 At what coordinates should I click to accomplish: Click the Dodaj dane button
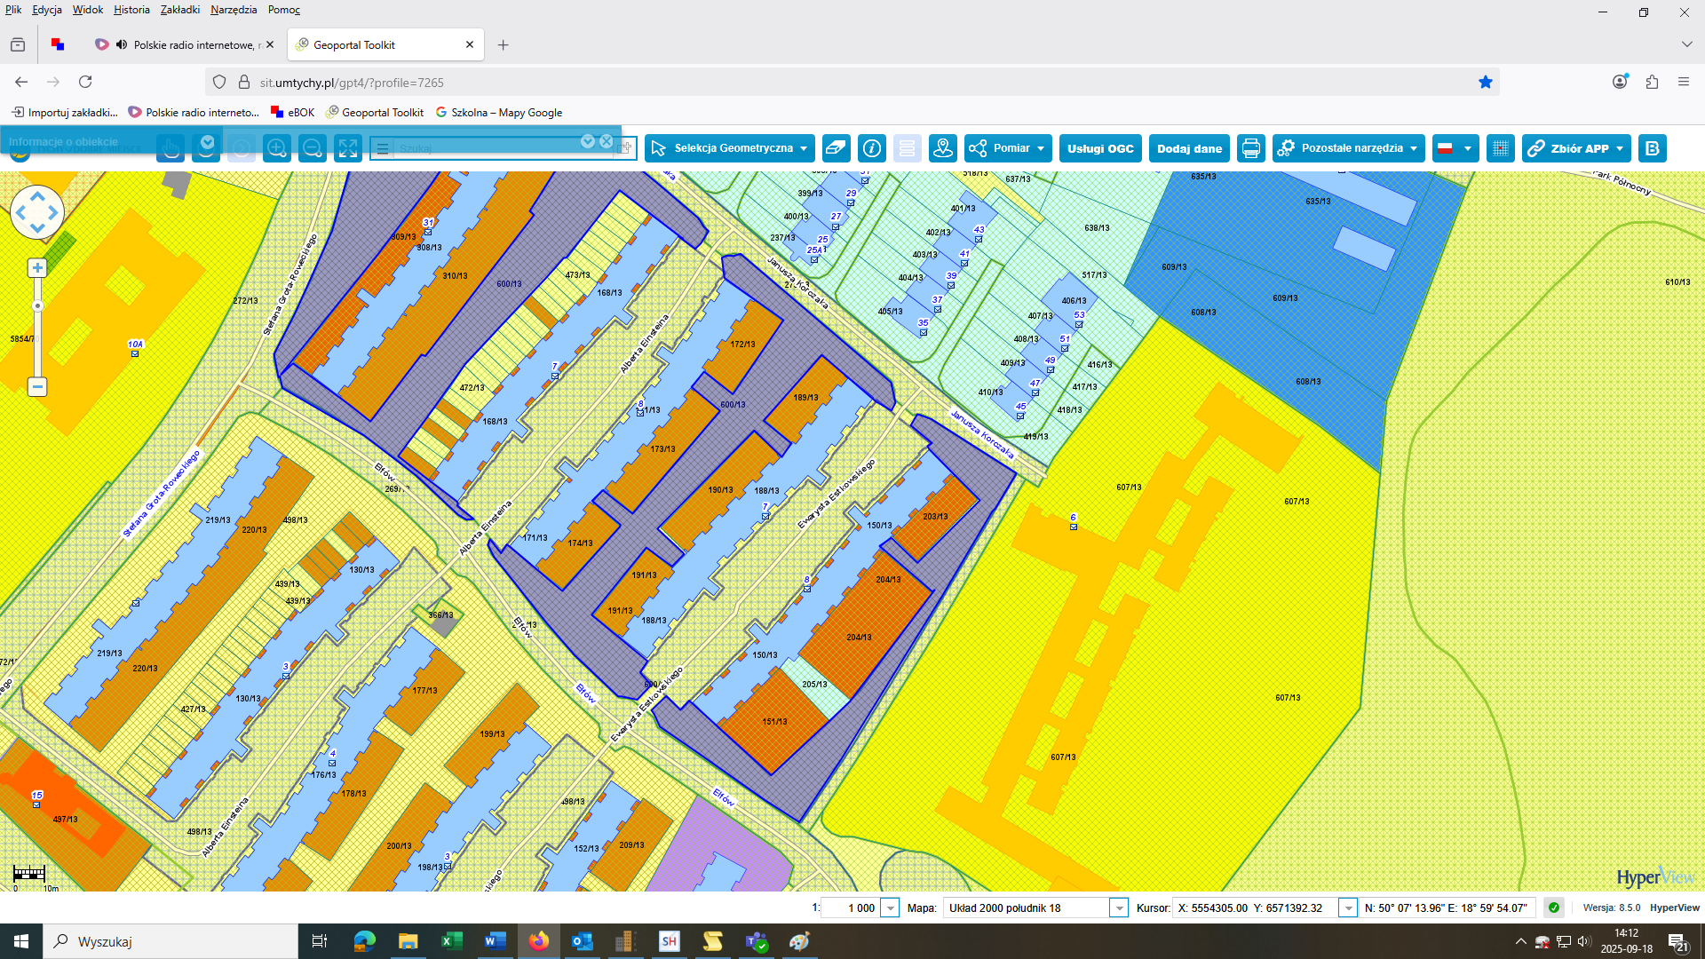1189,148
